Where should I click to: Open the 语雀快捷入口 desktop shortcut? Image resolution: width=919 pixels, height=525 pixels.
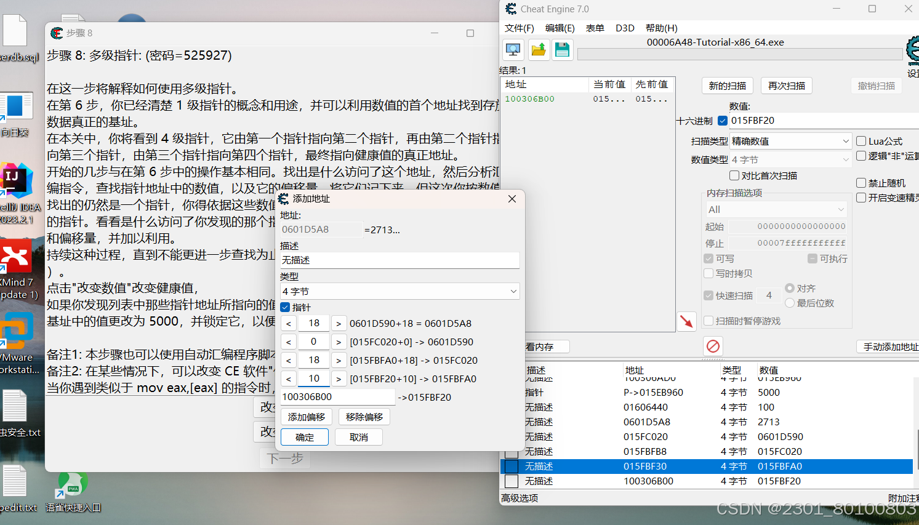point(73,492)
